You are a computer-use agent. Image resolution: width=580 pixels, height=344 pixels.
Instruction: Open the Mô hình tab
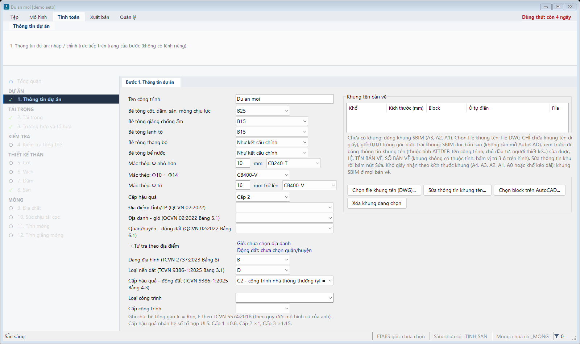[38, 17]
